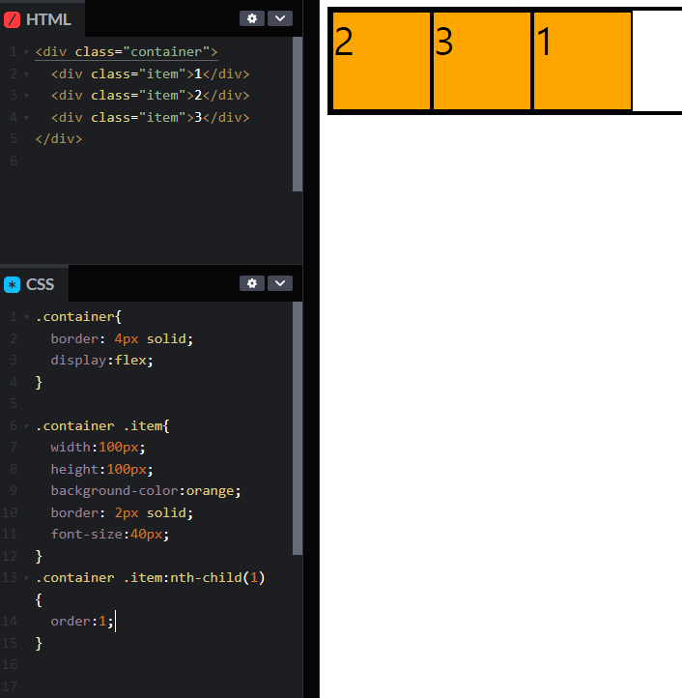Click 'background-color:orange;' declaration
The image size is (682, 698).
146,491
